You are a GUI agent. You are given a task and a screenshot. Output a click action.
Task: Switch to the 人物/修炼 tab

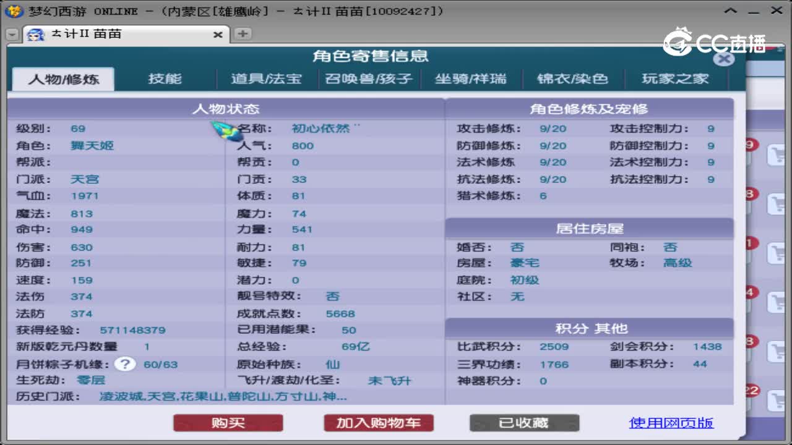[63, 79]
